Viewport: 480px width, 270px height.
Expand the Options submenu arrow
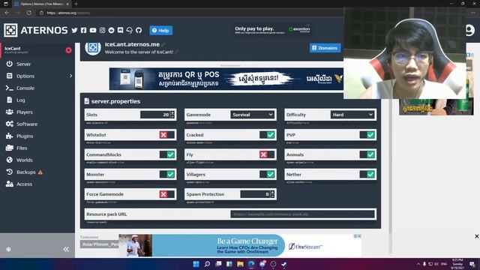(70, 76)
